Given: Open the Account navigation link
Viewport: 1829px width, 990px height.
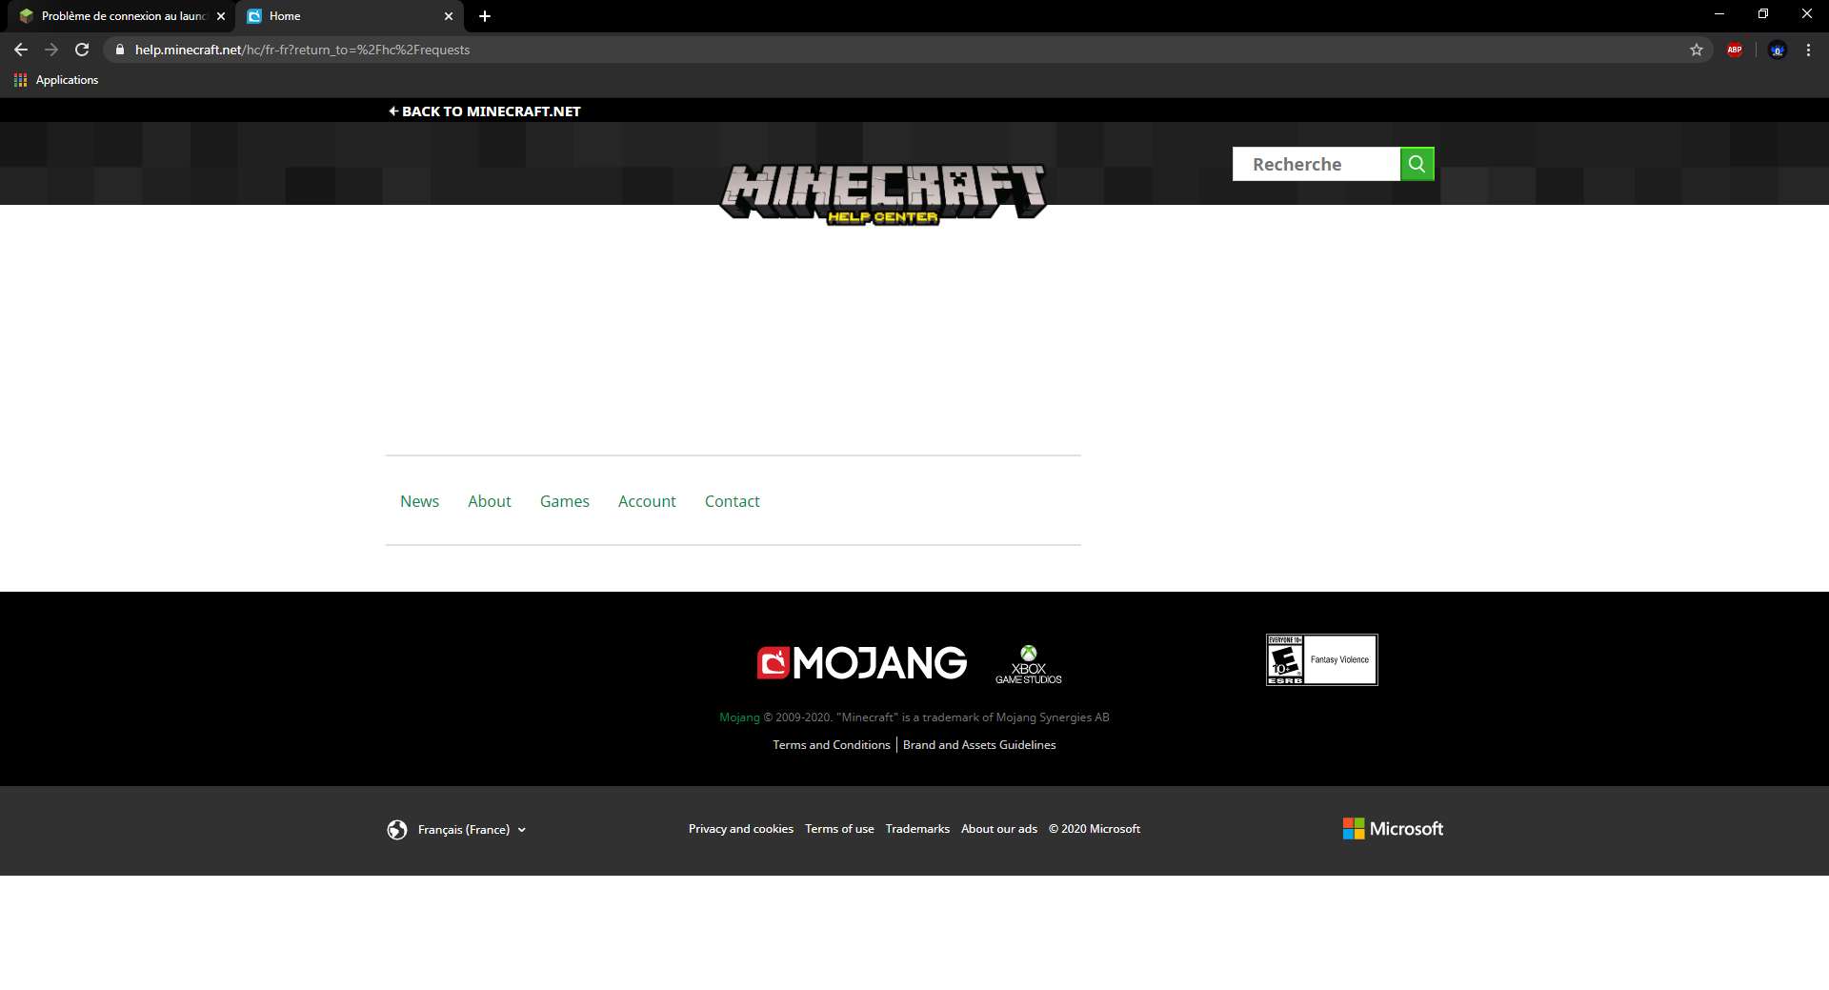Looking at the screenshot, I should tap(647, 501).
